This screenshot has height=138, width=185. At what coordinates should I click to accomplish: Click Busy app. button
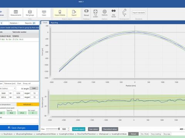pos(167,134)
